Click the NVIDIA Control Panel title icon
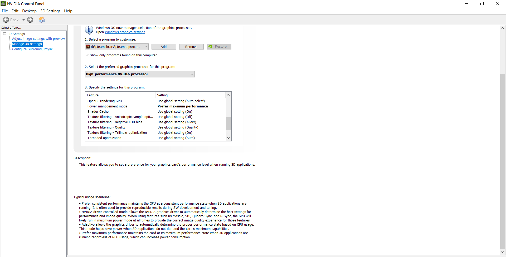This screenshot has height=257, width=506. pyautogui.click(x=3, y=4)
